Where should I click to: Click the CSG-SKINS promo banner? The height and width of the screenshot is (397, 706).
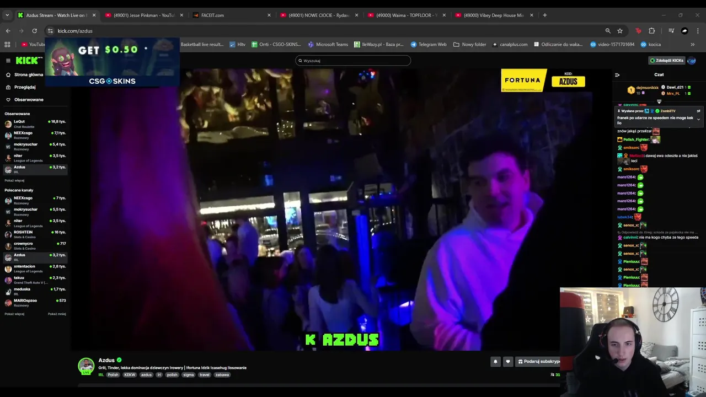click(x=112, y=62)
